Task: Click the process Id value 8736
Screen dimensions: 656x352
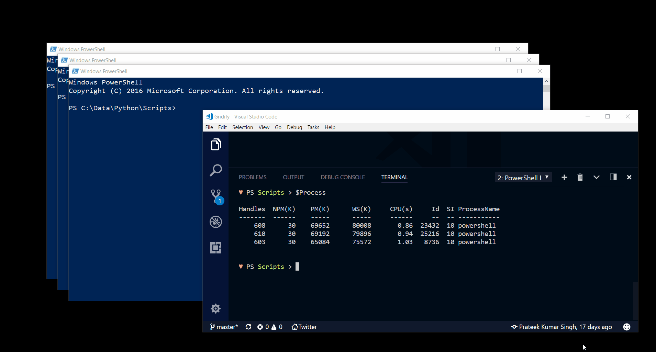Action: 432,242
